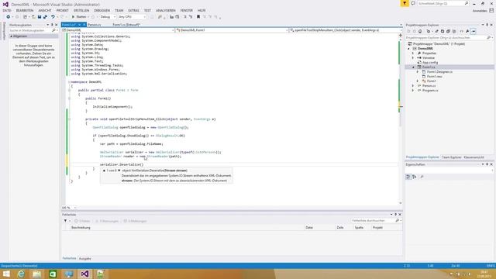Click the categorized view icon in Eigenschaften
Screen dimensions: 496x279
pos(408,177)
